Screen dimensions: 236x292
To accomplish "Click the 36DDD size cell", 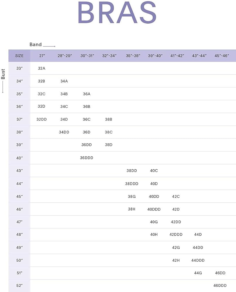I will (86, 158).
